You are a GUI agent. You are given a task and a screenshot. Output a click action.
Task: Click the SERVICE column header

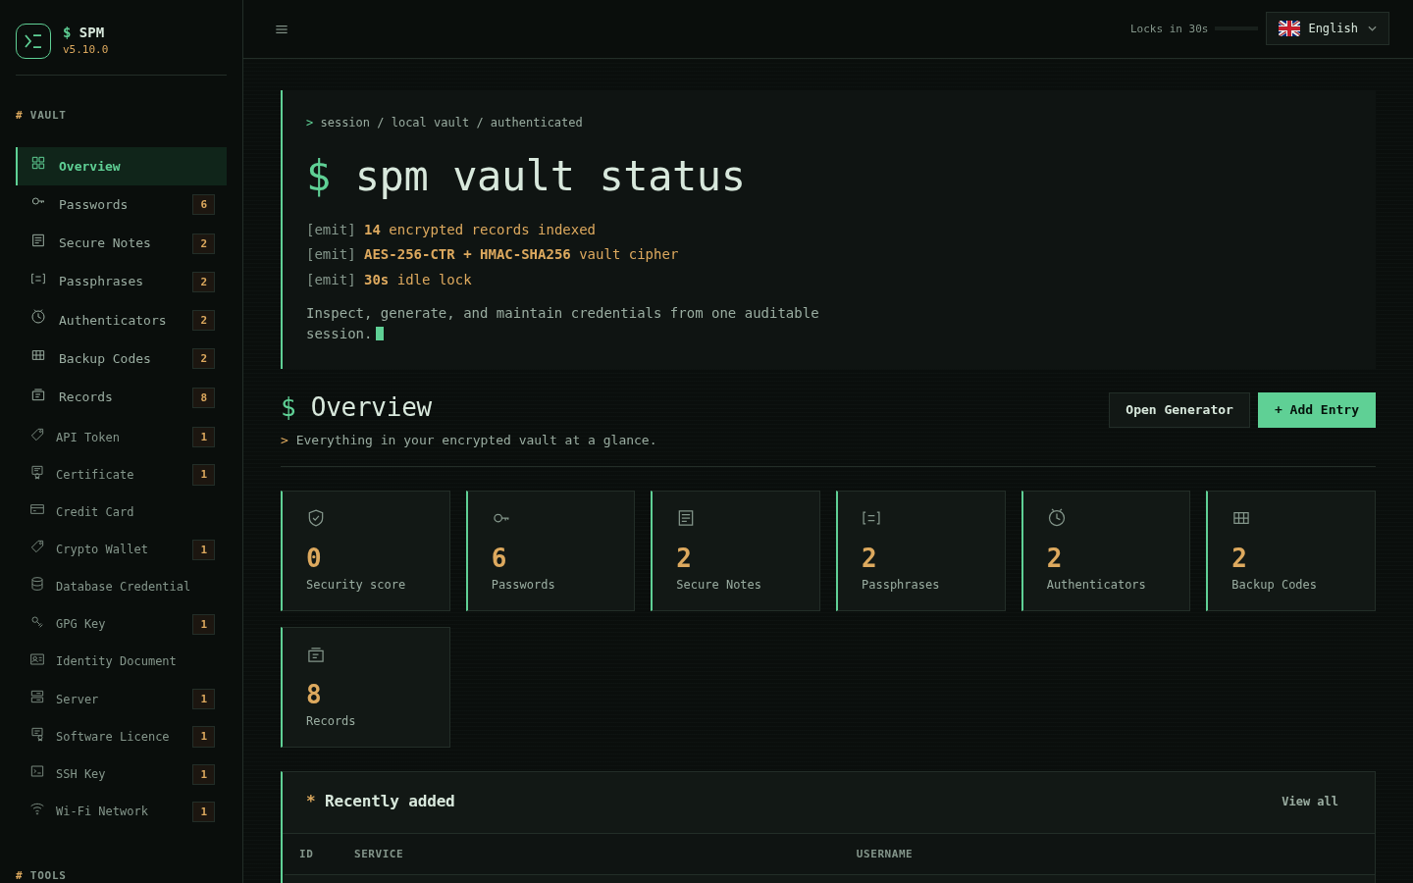(x=379, y=854)
